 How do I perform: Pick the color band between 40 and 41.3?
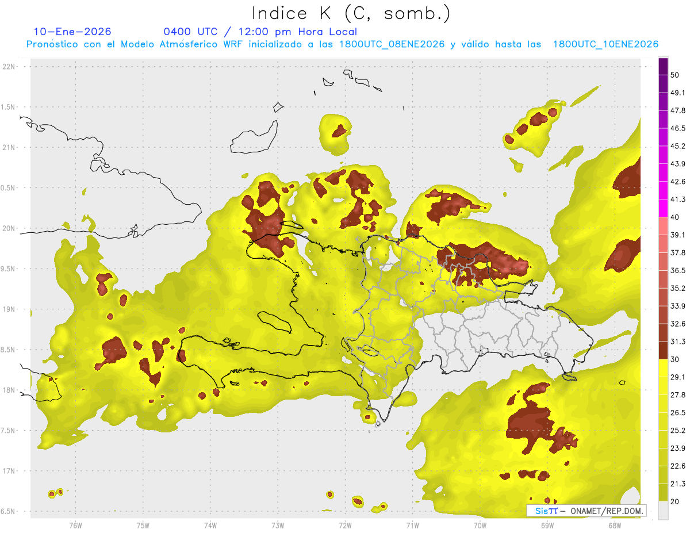coord(663,208)
